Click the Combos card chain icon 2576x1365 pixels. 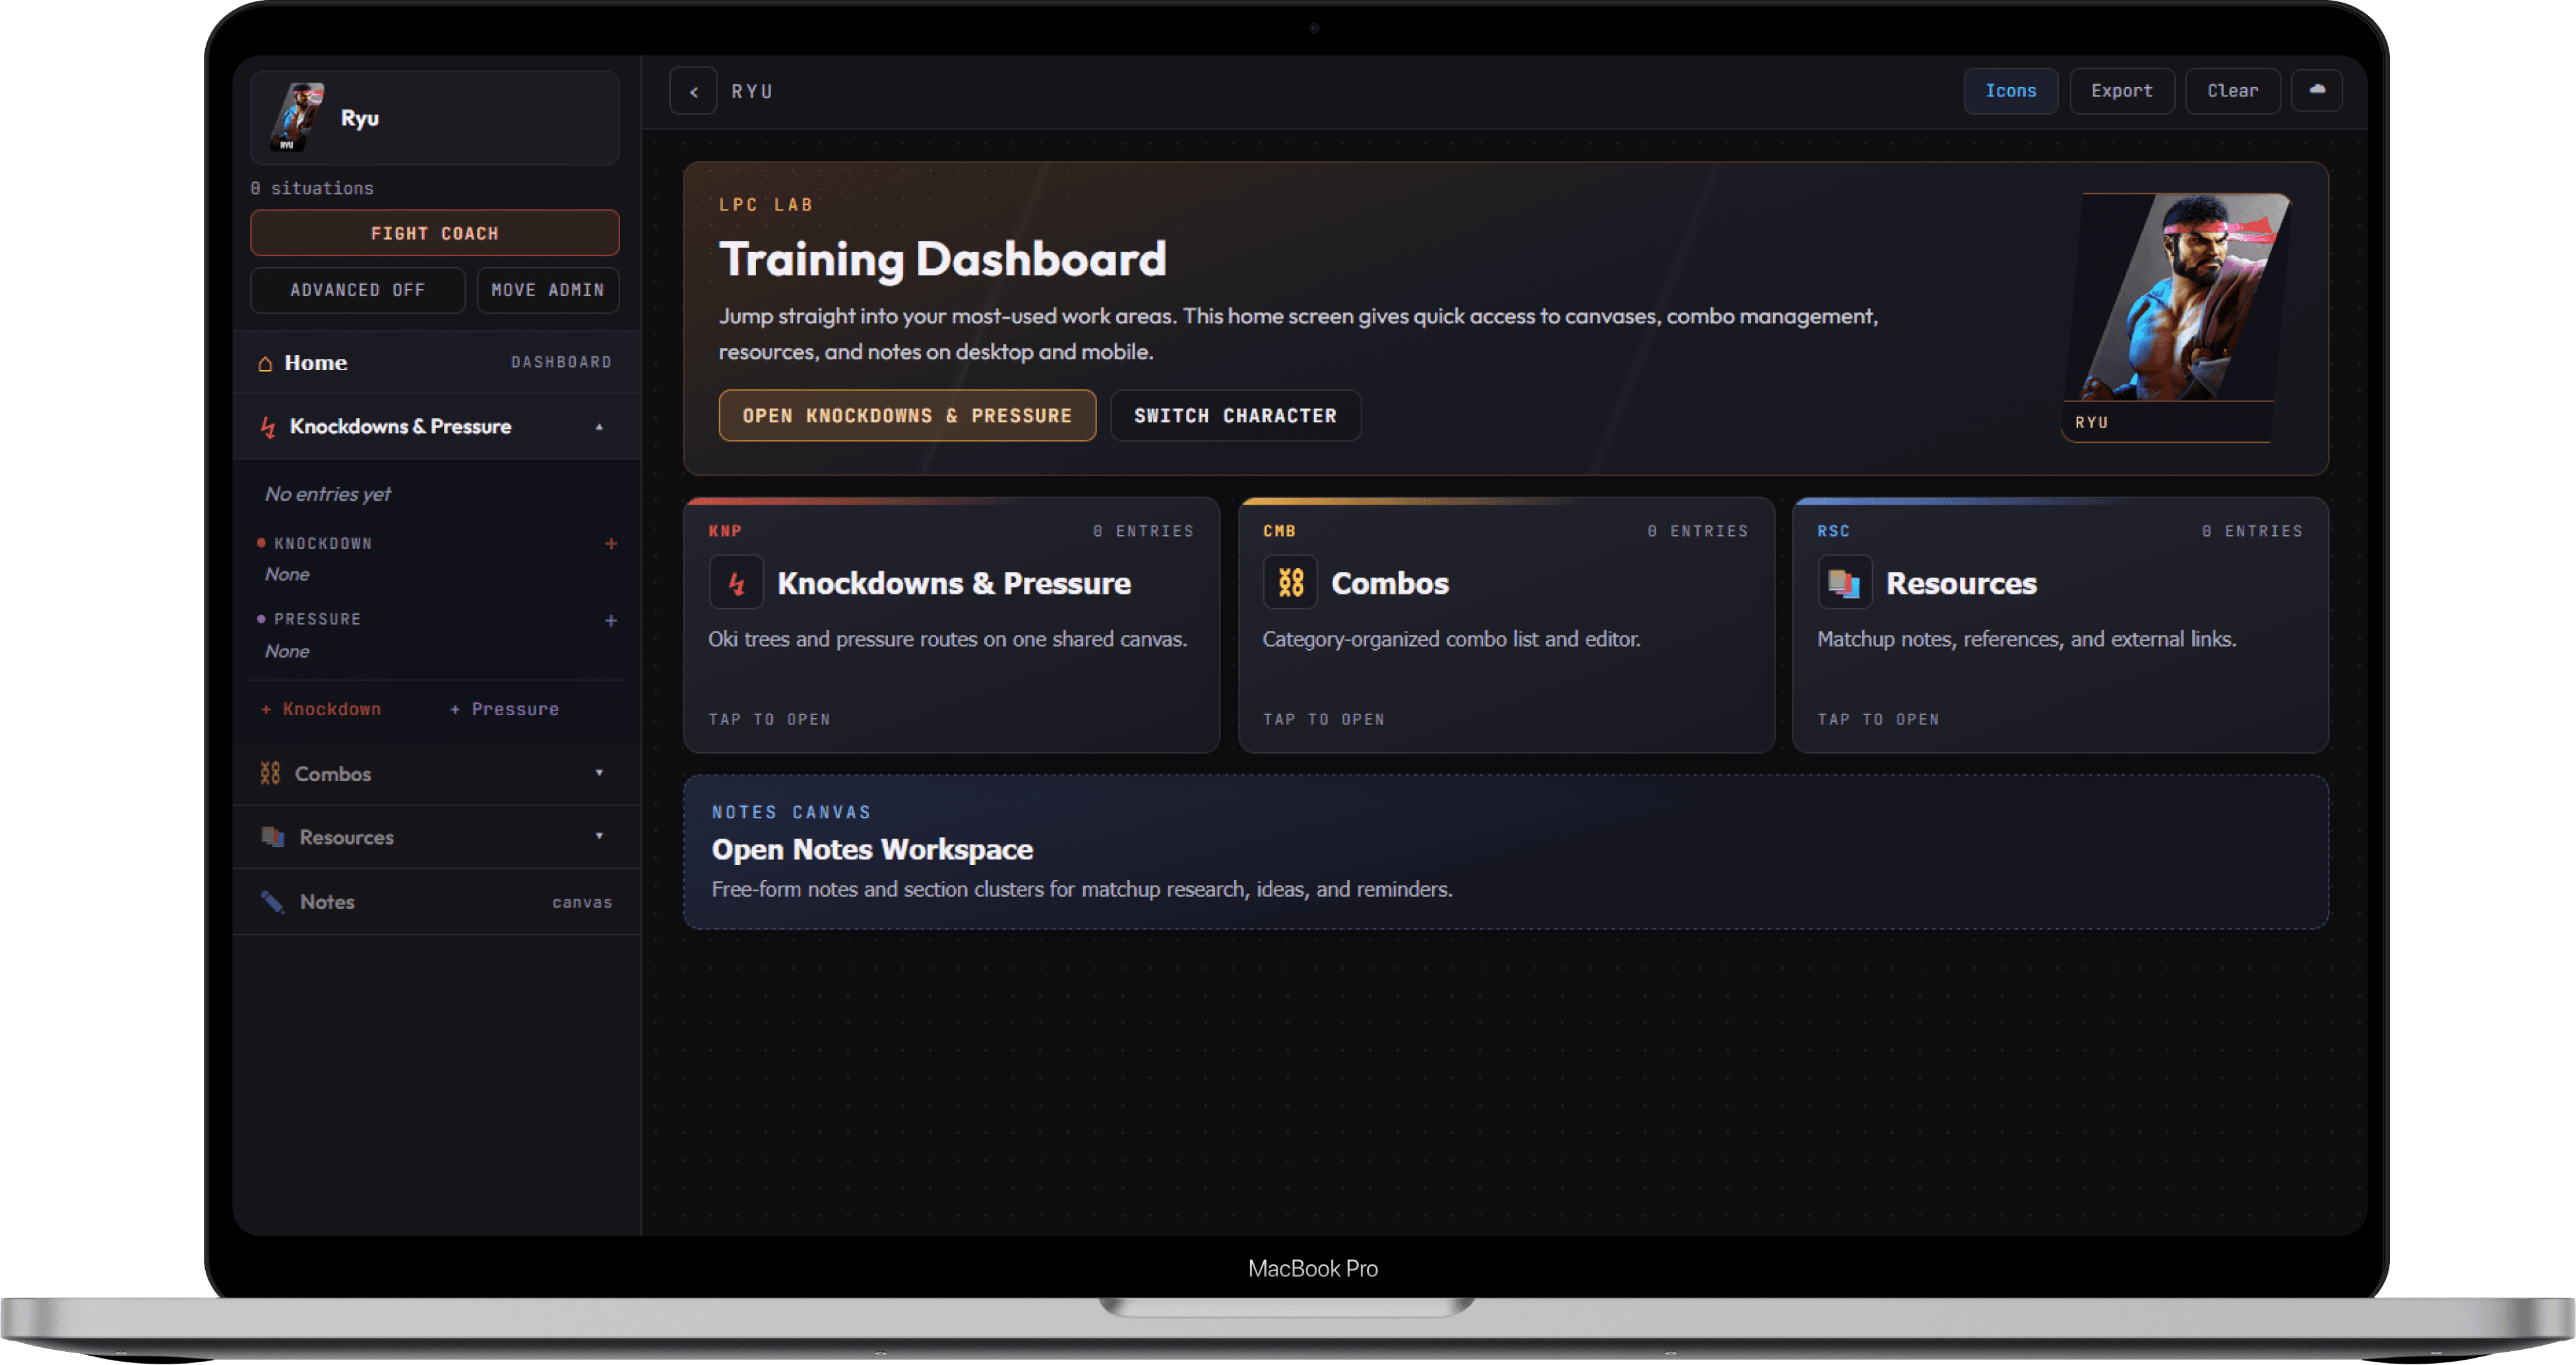click(1290, 582)
